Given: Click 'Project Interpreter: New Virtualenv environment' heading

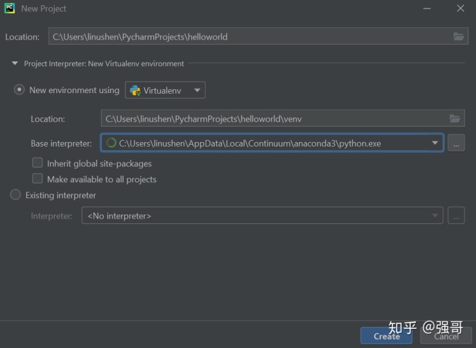Looking at the screenshot, I should point(104,63).
